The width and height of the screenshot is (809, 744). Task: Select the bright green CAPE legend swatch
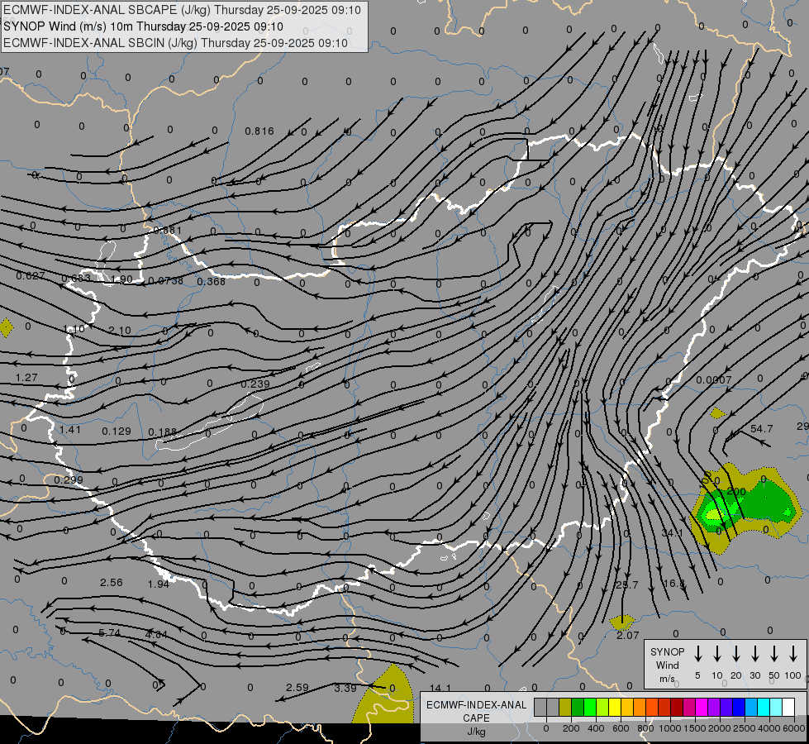tap(590, 707)
